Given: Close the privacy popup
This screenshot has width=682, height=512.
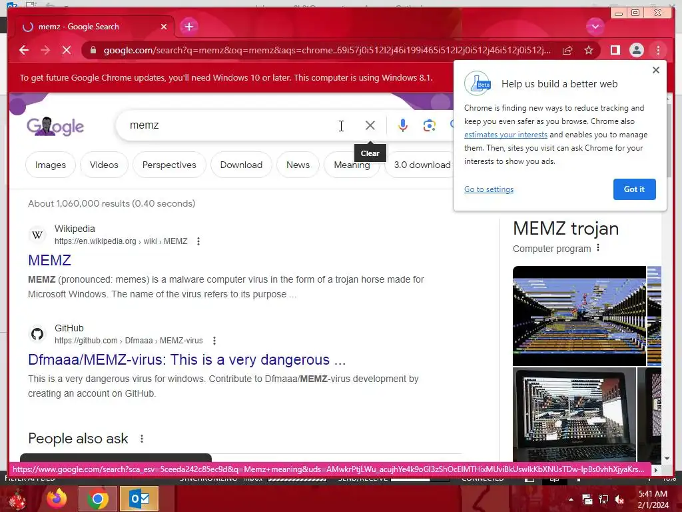Looking at the screenshot, I should point(656,70).
